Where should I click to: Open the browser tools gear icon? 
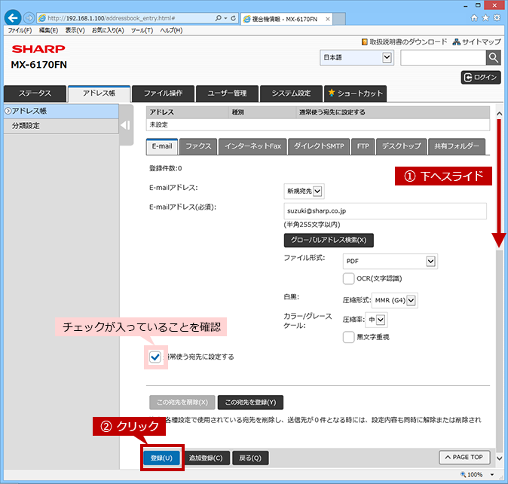497,18
